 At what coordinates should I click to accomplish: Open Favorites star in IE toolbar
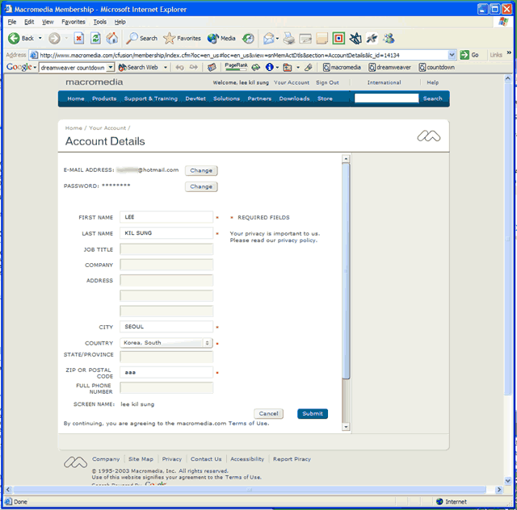pyautogui.click(x=182, y=38)
